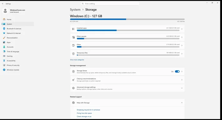Click the Temporary files trash icon
This screenshot has height=120, width=222.
pyautogui.click(x=73, y=54)
